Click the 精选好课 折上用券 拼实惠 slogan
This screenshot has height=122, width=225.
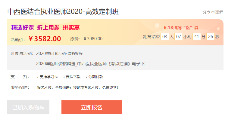[x=45, y=27]
